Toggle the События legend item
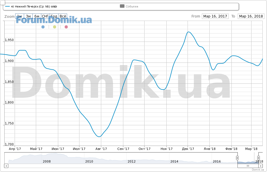This screenshot has width=267, height=172. (x=129, y=7)
